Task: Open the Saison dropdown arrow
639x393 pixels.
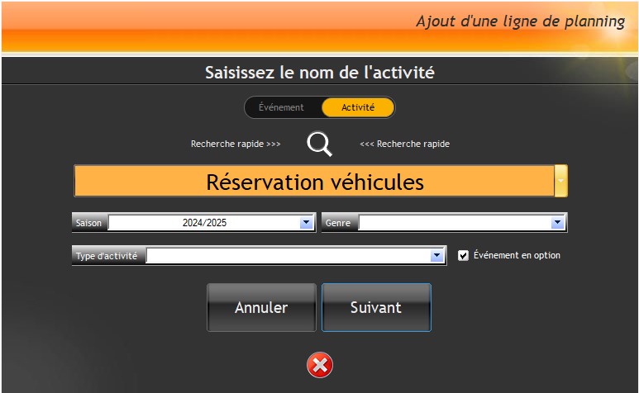Action: (x=306, y=223)
